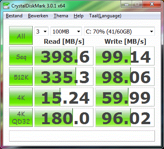Open the Taal(Language) menu
The width and height of the screenshot is (164, 149).
[105, 16]
